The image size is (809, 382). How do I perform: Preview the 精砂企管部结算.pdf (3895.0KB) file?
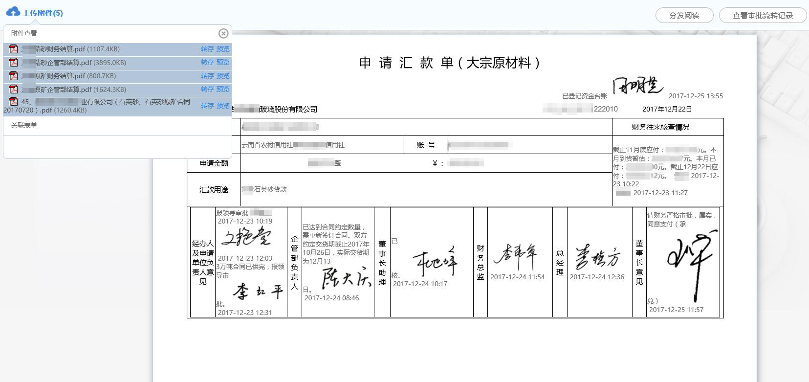point(223,62)
